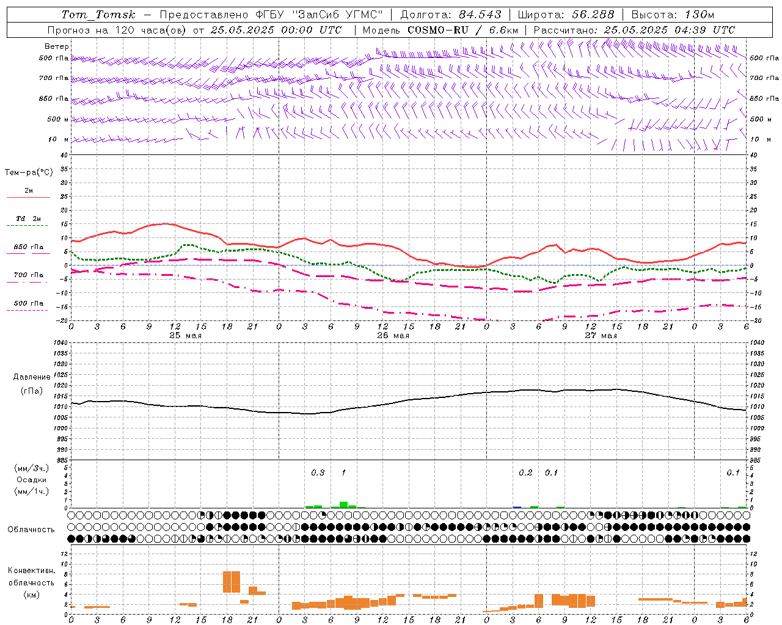Viewport: 782px width, 625px height.
Task: Select the Высота: 130м field
Action: coord(673,15)
